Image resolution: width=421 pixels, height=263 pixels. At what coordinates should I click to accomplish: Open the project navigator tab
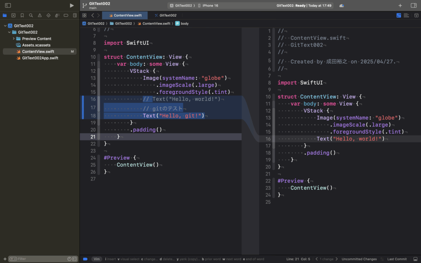click(x=5, y=15)
